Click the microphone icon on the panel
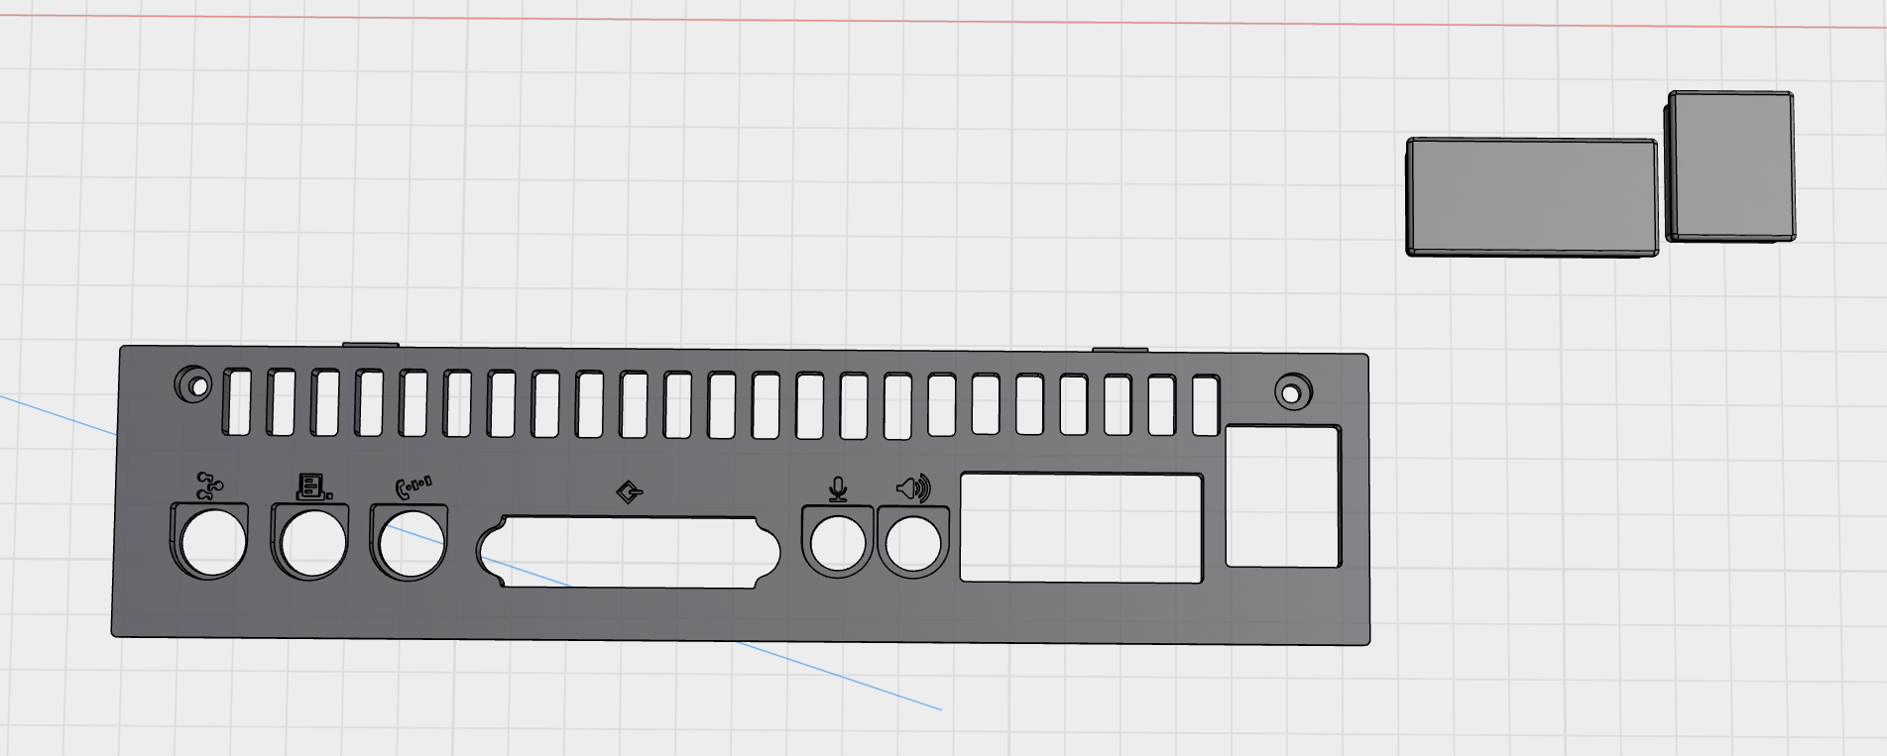Screen dimensions: 1887x756 (838, 489)
